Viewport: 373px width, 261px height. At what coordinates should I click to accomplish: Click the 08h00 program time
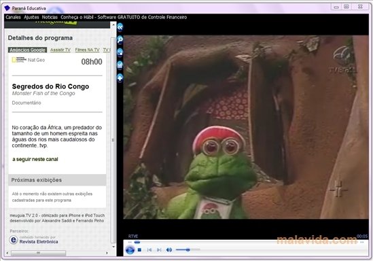[92, 62]
